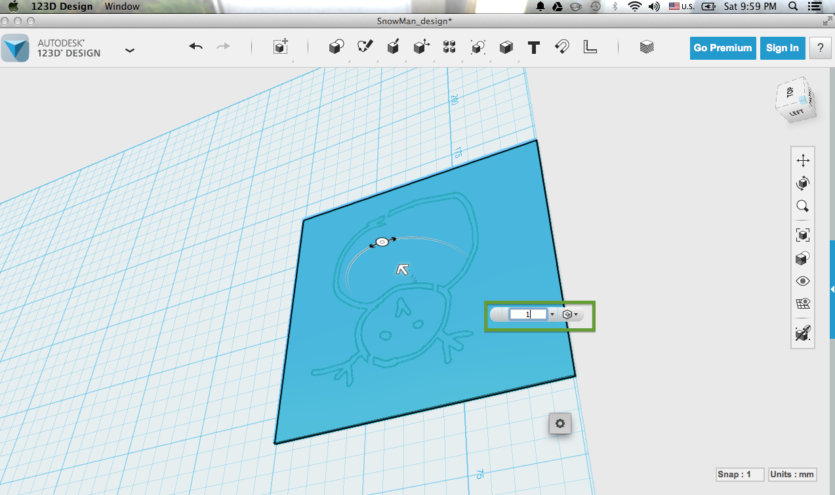The height and width of the screenshot is (495, 835).
Task: Open the dropdown next to the extrude value
Action: pyautogui.click(x=553, y=314)
